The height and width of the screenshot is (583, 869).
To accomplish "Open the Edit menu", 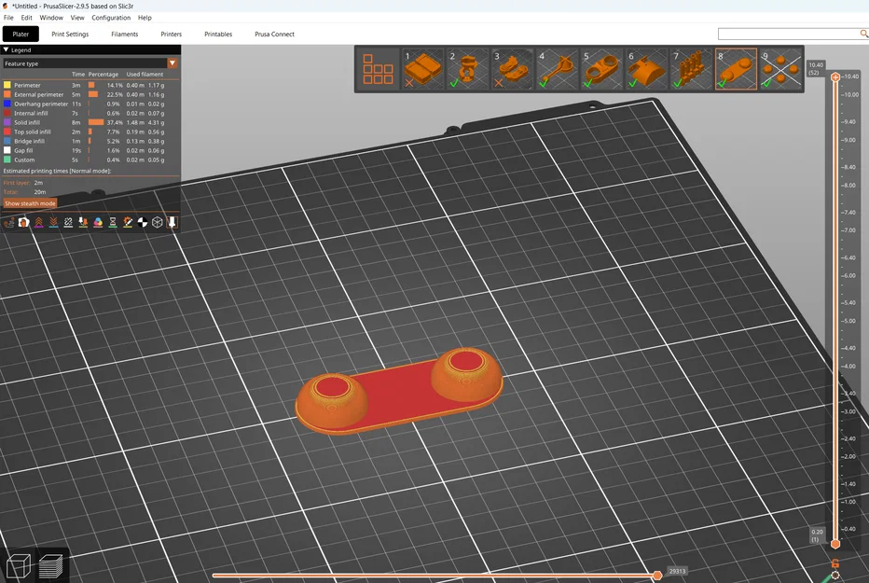I will 26,18.
